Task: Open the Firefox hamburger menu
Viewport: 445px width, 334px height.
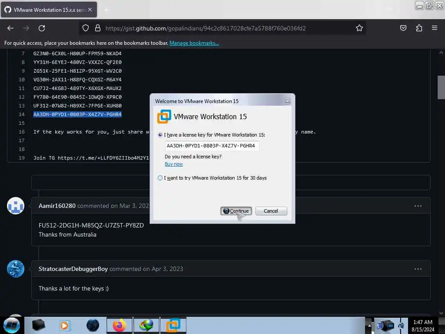Action: point(435,28)
